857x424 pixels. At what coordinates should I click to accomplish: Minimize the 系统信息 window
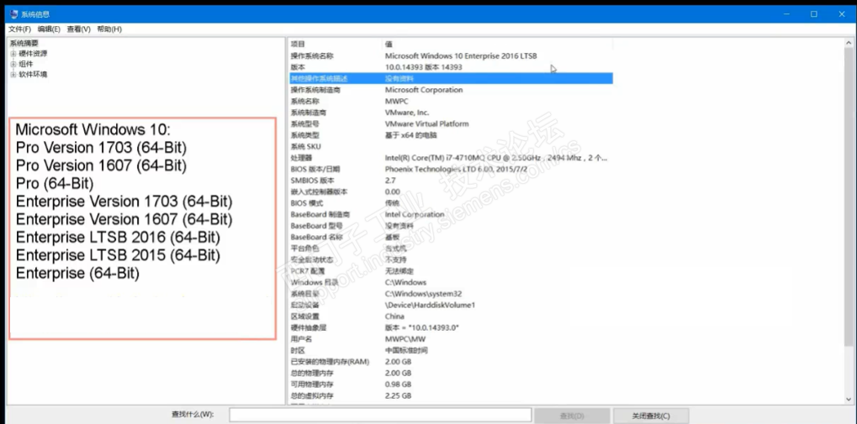[x=786, y=14]
